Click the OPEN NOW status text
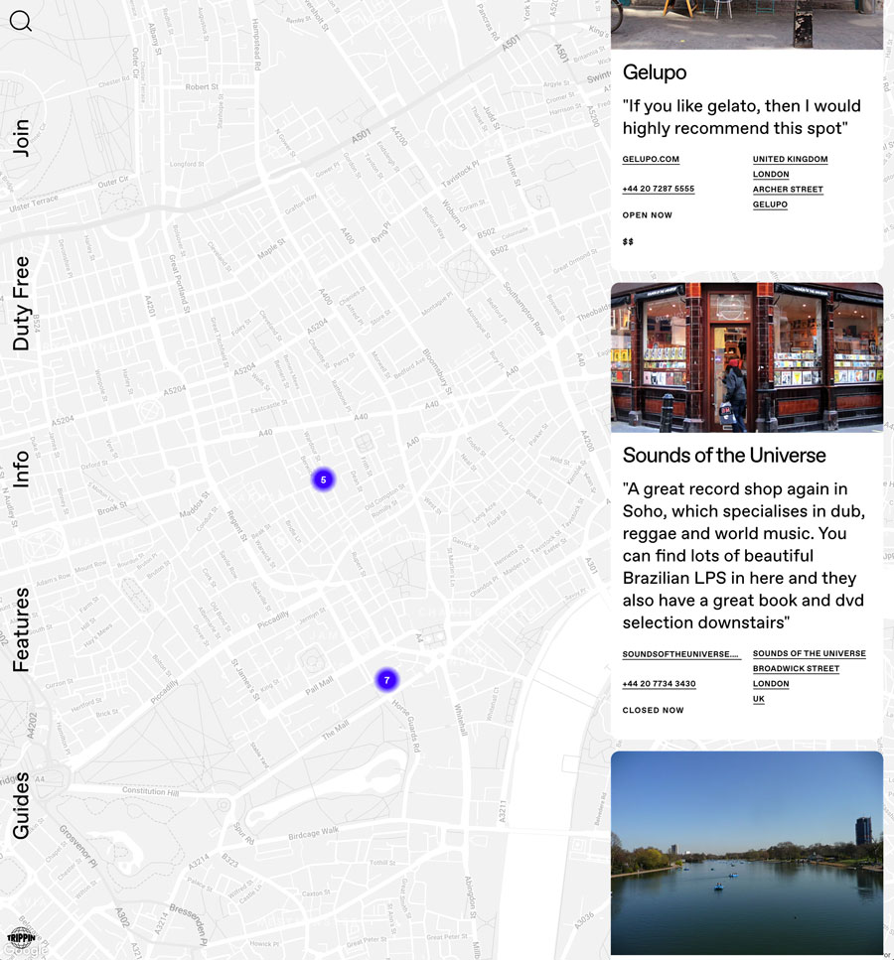The width and height of the screenshot is (894, 960). [x=647, y=215]
